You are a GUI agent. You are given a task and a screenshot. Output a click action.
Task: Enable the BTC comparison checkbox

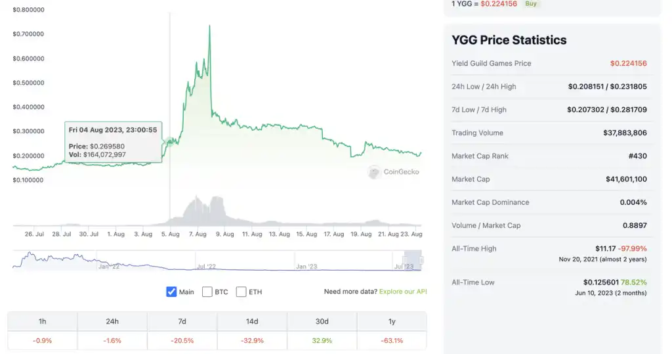[207, 292]
